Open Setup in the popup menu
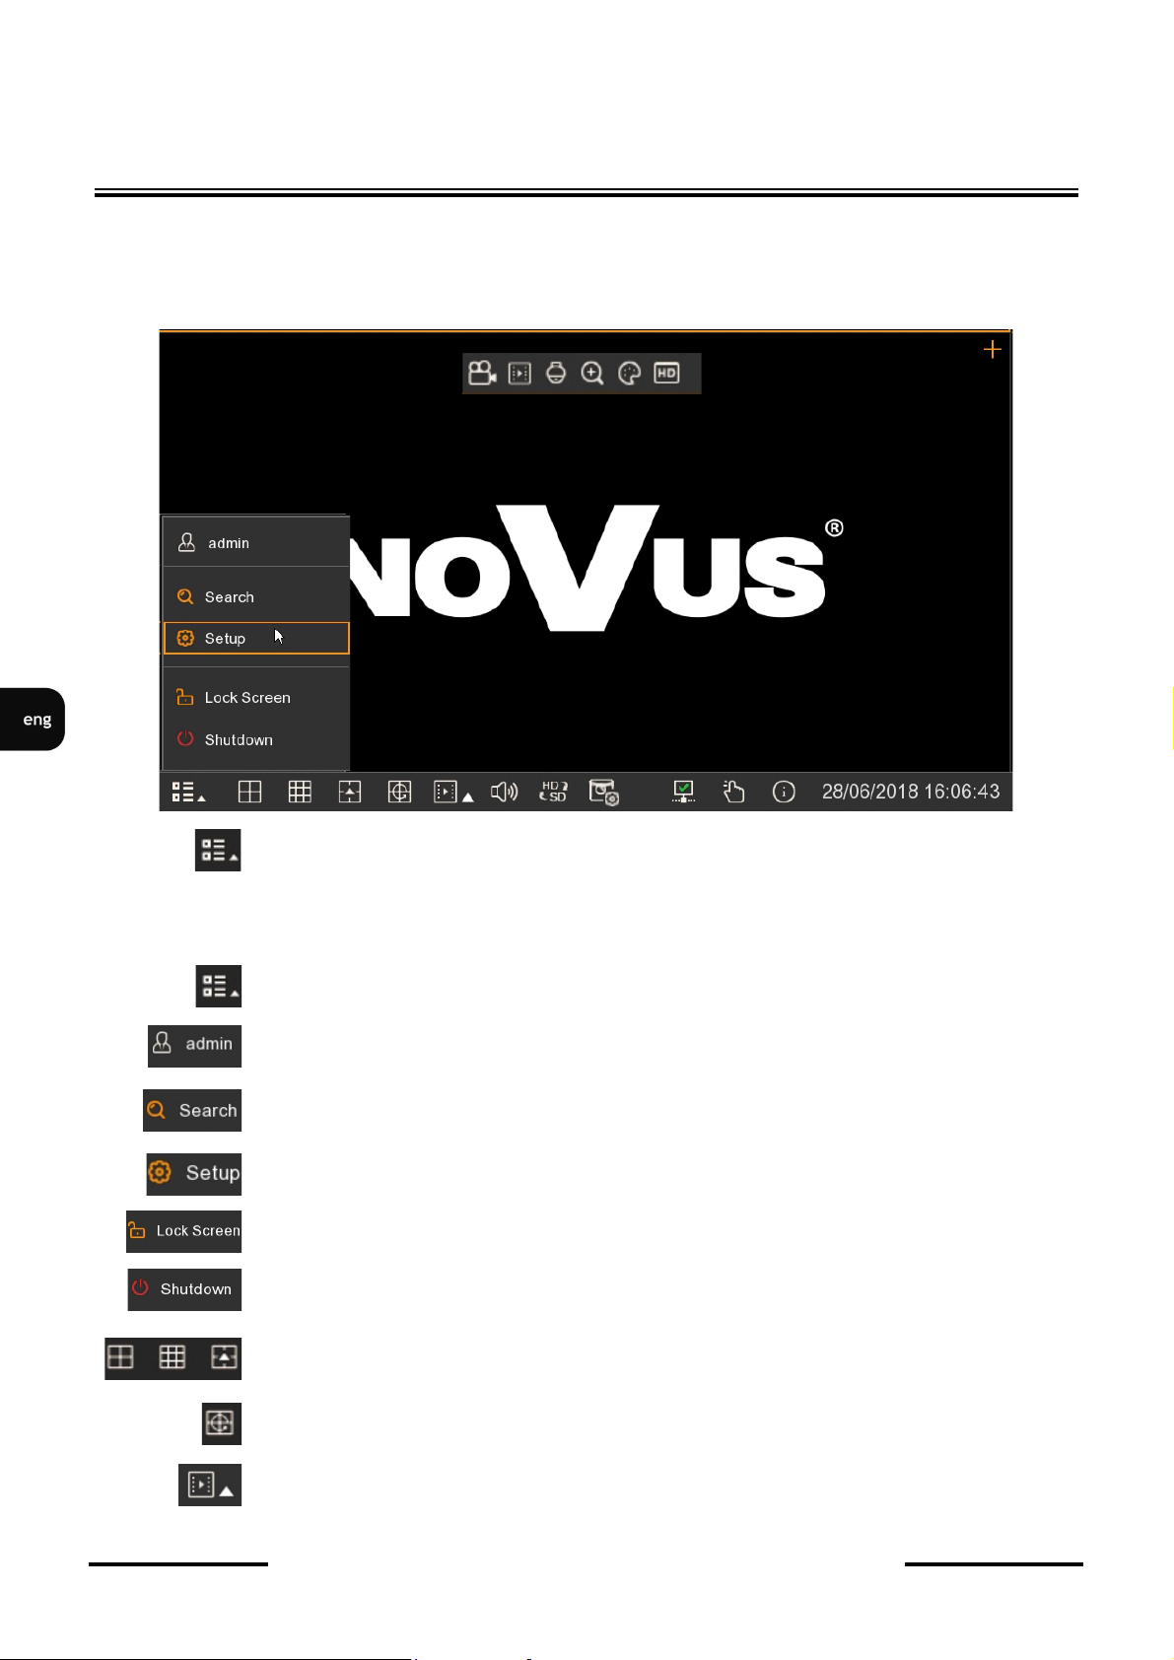This screenshot has height=1660, width=1174. 256,639
